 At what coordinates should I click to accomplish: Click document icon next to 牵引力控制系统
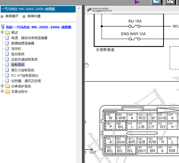[7, 70]
